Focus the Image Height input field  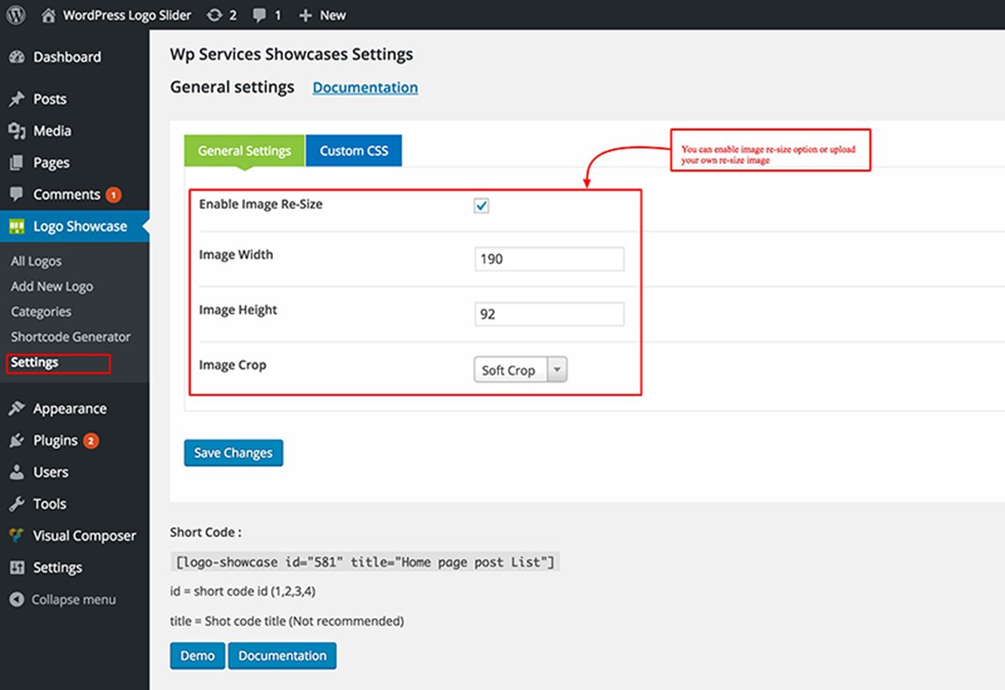pyautogui.click(x=549, y=314)
